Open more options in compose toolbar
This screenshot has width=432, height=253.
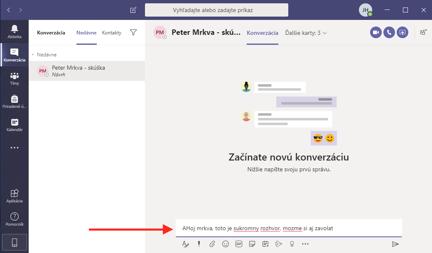coord(305,244)
